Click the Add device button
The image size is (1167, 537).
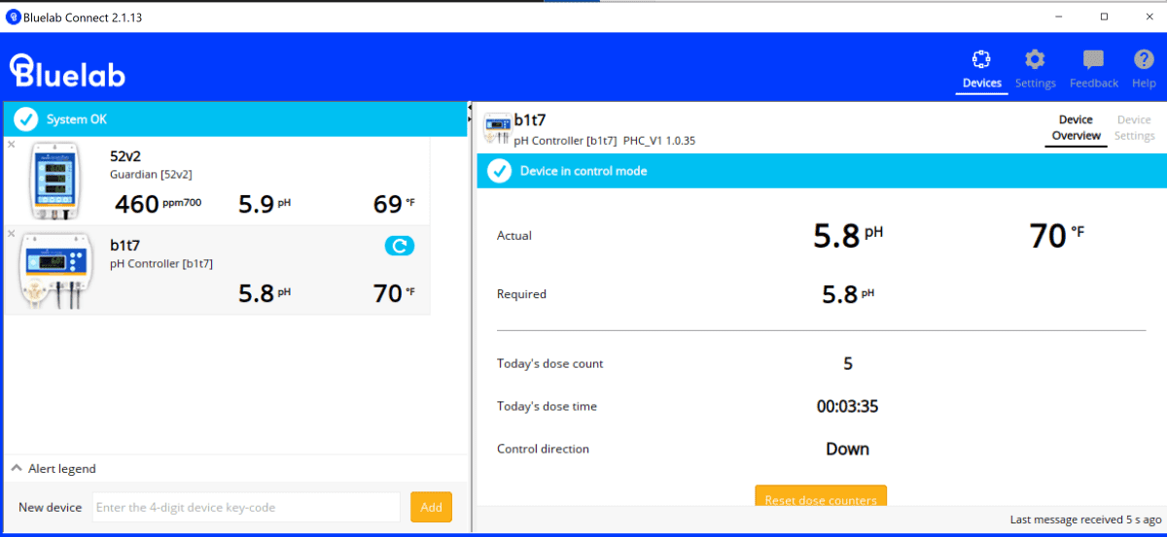coord(431,507)
